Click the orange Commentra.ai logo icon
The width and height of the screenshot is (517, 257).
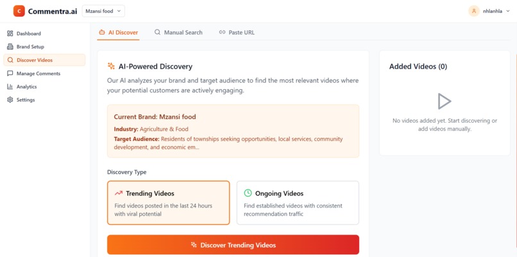point(19,11)
